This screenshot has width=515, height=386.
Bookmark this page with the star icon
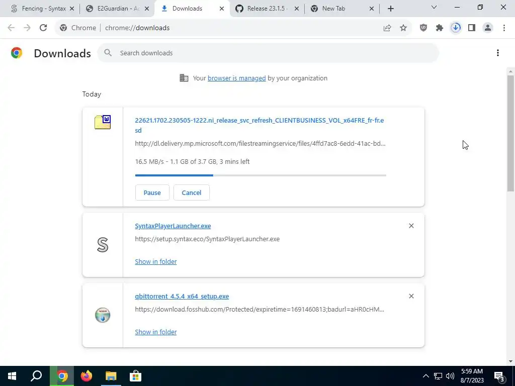[403, 28]
